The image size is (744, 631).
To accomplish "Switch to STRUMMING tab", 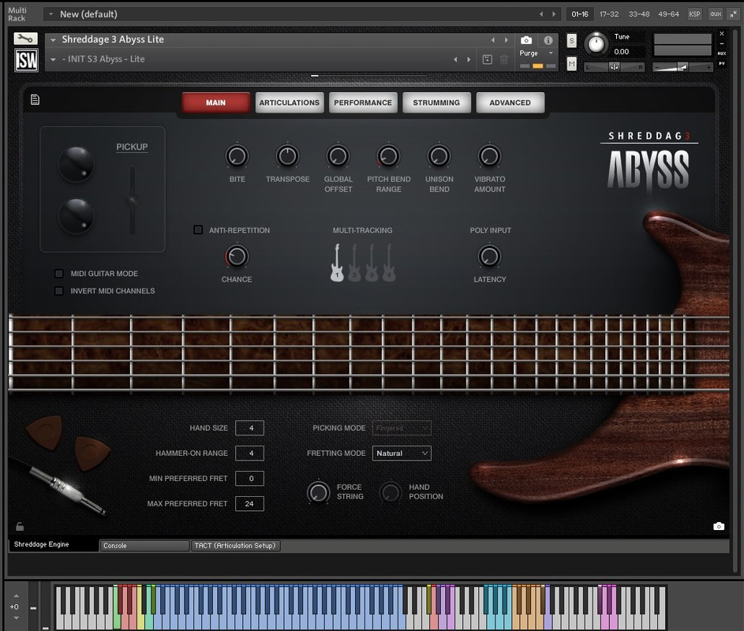I will [436, 103].
